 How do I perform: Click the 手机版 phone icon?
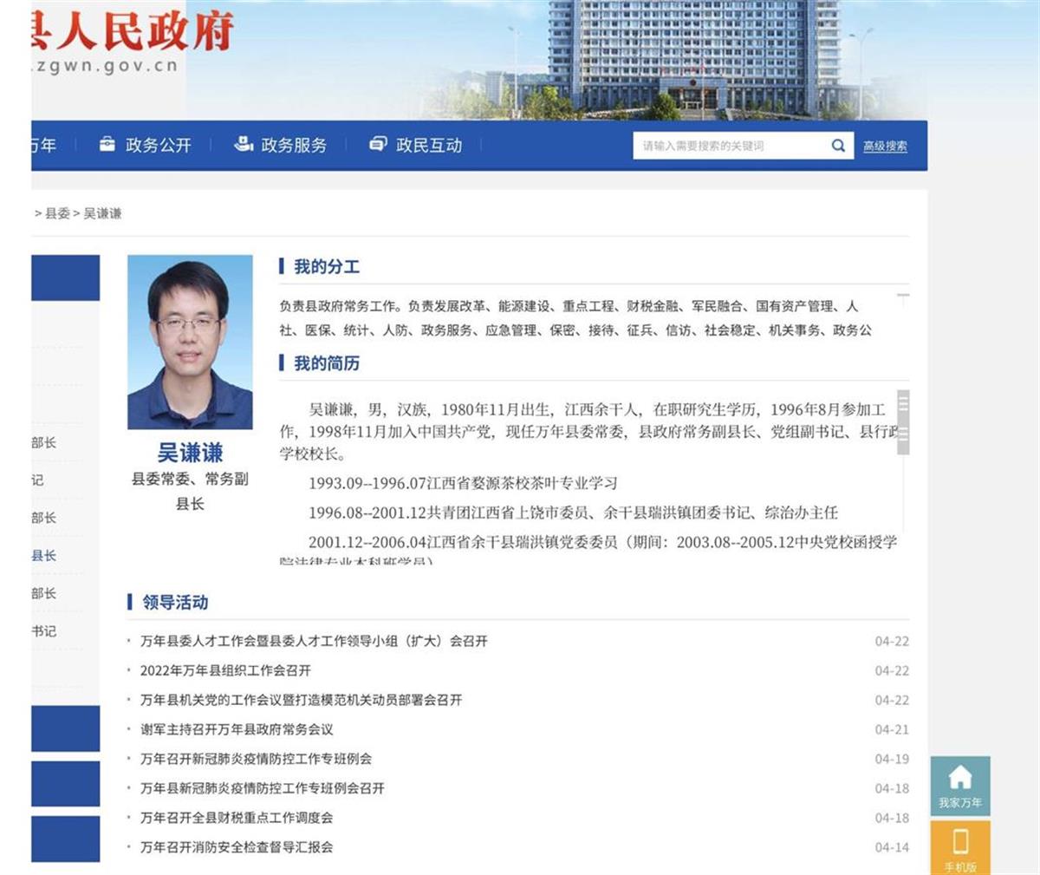pos(960,841)
